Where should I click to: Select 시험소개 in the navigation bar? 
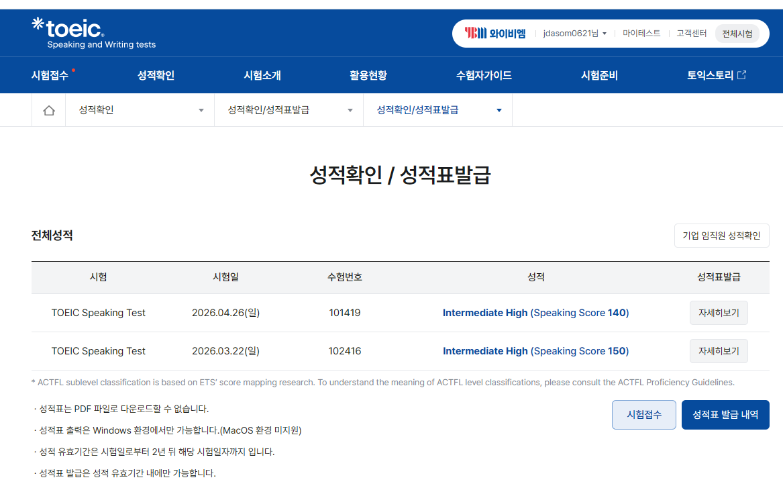(x=262, y=75)
